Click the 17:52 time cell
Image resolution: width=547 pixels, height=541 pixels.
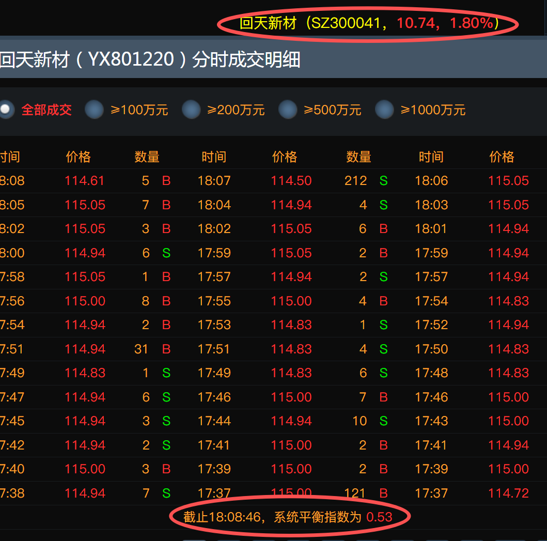pyautogui.click(x=431, y=325)
